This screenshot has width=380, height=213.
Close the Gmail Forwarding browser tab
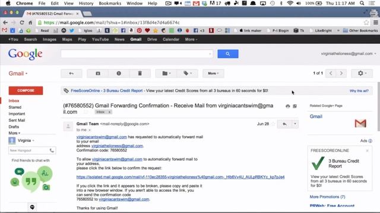(x=77, y=14)
